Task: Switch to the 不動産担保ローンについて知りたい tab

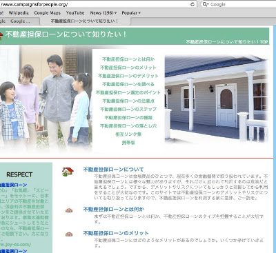Action: click(x=84, y=21)
